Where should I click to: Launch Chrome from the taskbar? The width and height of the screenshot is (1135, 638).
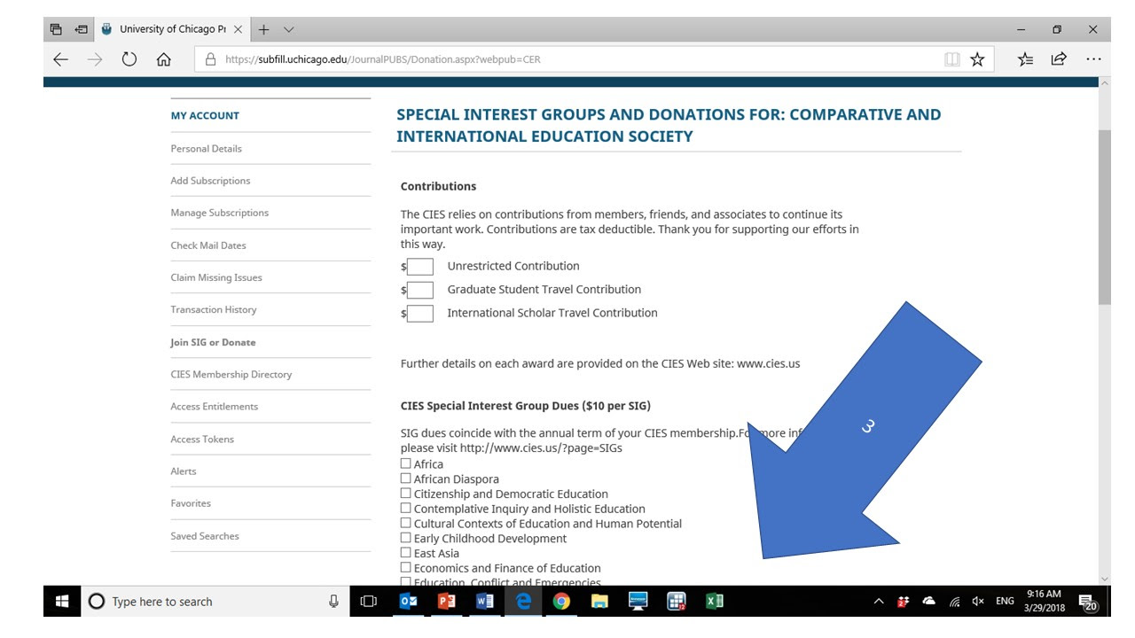point(561,602)
